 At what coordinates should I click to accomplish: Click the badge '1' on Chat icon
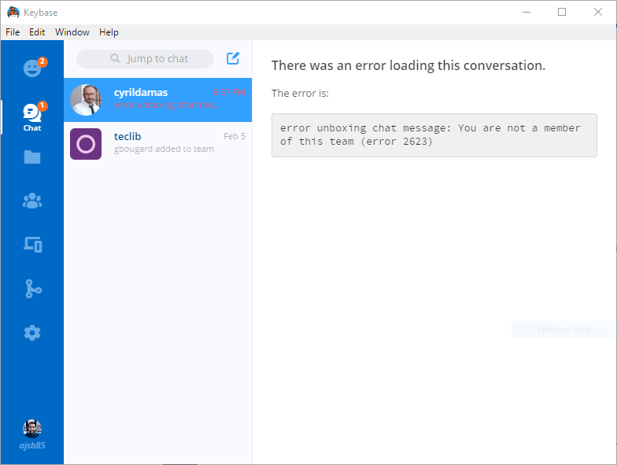(42, 105)
